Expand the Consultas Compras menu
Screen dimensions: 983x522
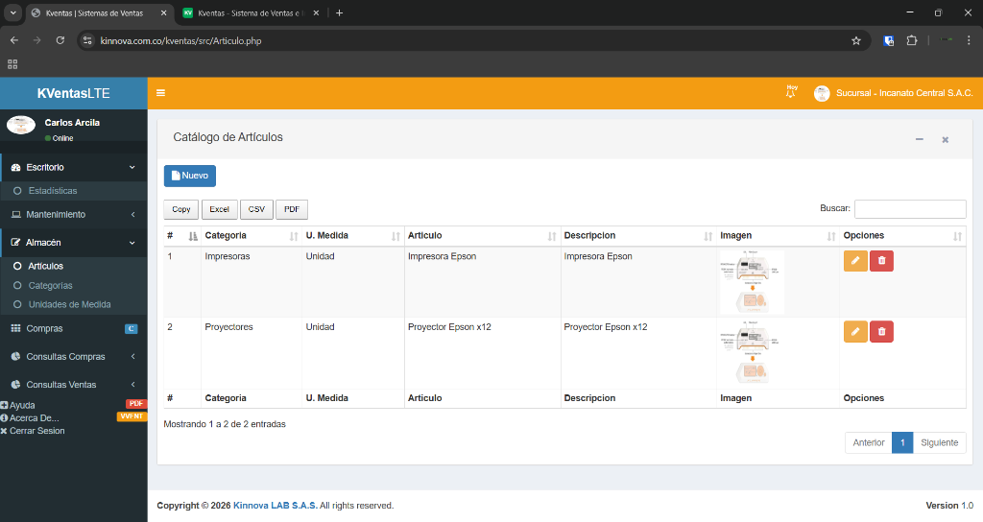click(x=73, y=357)
